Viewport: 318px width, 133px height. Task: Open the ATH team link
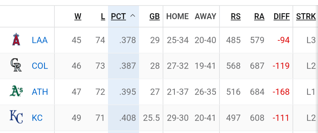(x=40, y=92)
